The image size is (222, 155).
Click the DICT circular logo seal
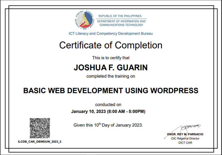(x=84, y=20)
